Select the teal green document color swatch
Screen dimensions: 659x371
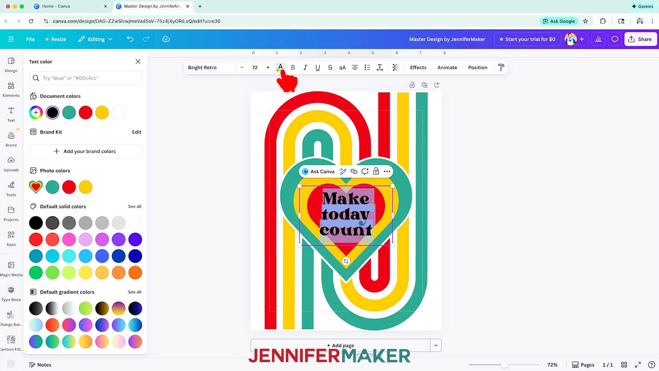click(x=69, y=112)
